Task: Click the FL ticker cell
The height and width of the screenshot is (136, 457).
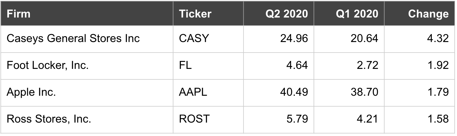Action: coord(185,65)
